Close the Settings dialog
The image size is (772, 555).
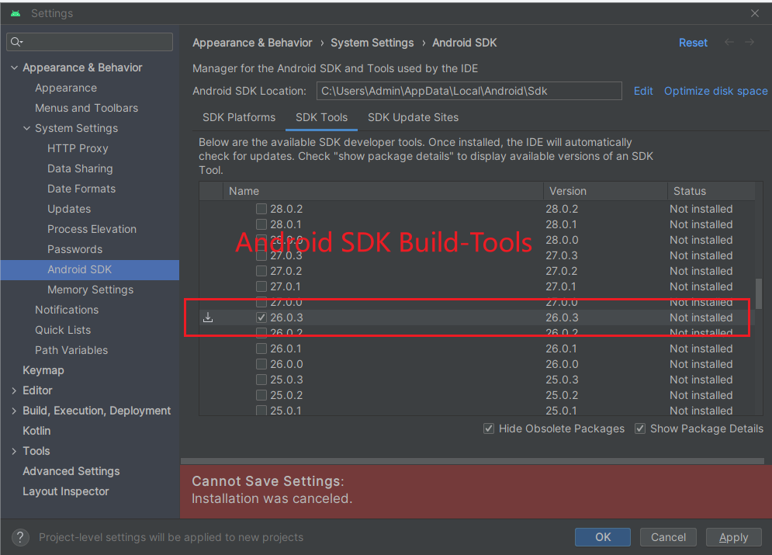click(x=755, y=13)
